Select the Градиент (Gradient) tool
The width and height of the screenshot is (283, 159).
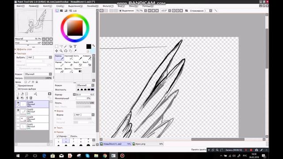(78, 70)
